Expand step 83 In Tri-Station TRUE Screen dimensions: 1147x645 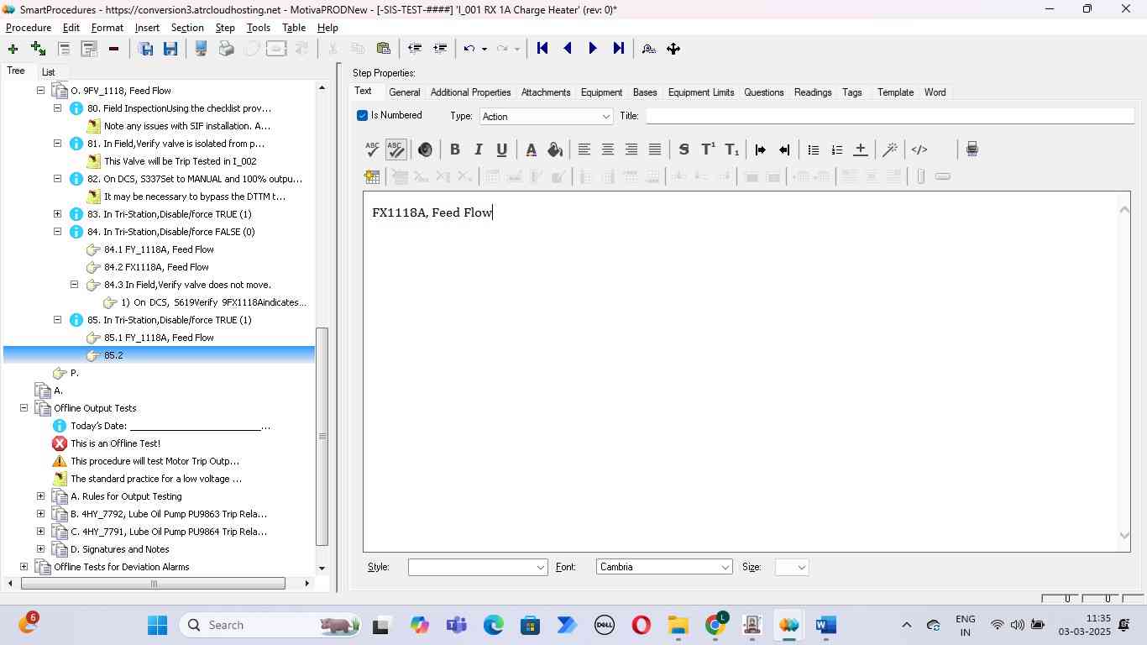point(57,214)
